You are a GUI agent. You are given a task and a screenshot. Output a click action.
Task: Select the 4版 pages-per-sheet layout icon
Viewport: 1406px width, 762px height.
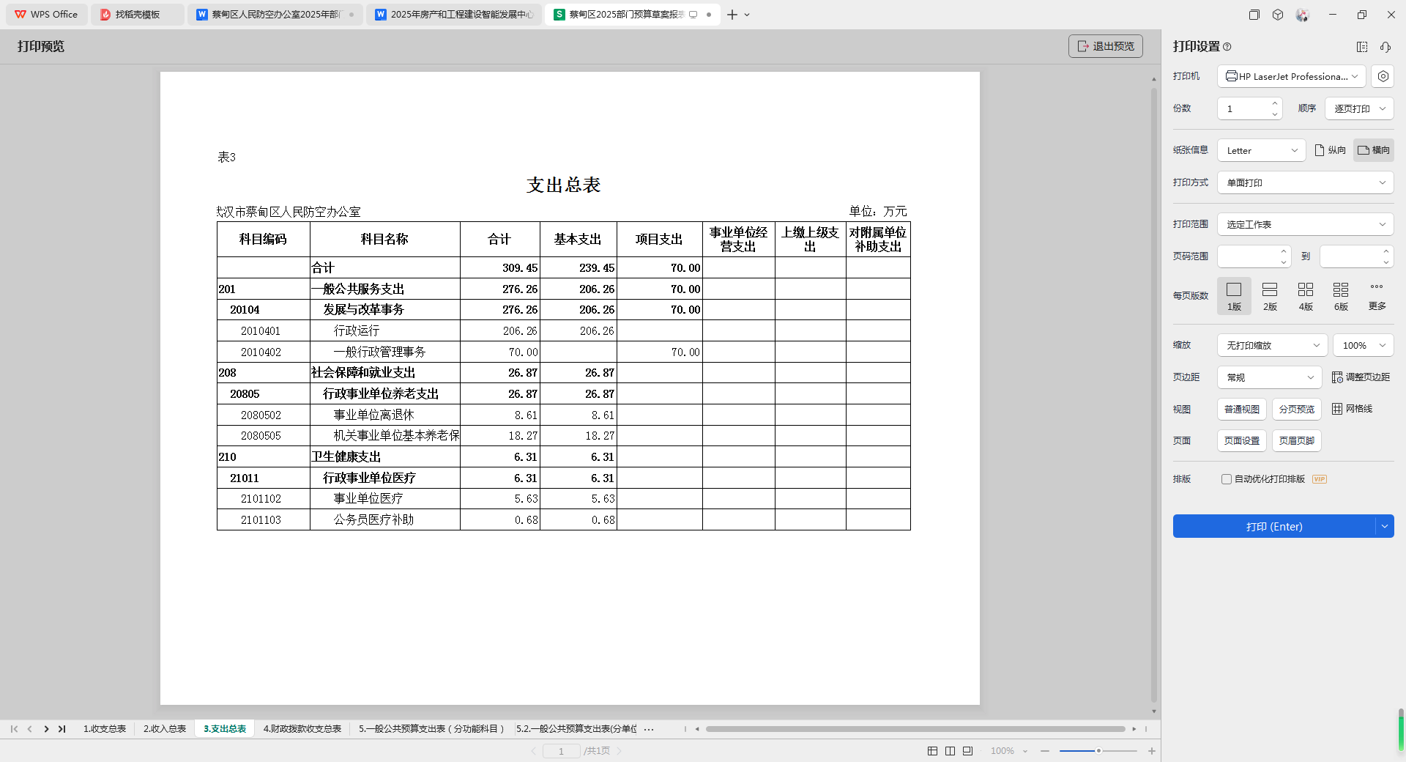(1305, 290)
